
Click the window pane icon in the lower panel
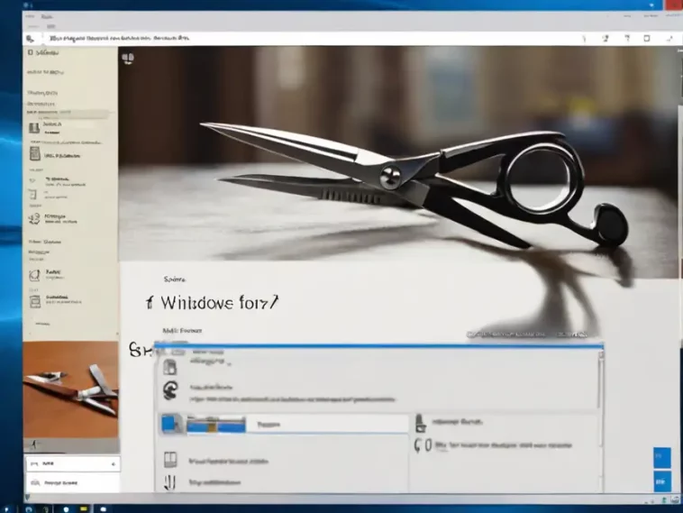tap(170, 460)
